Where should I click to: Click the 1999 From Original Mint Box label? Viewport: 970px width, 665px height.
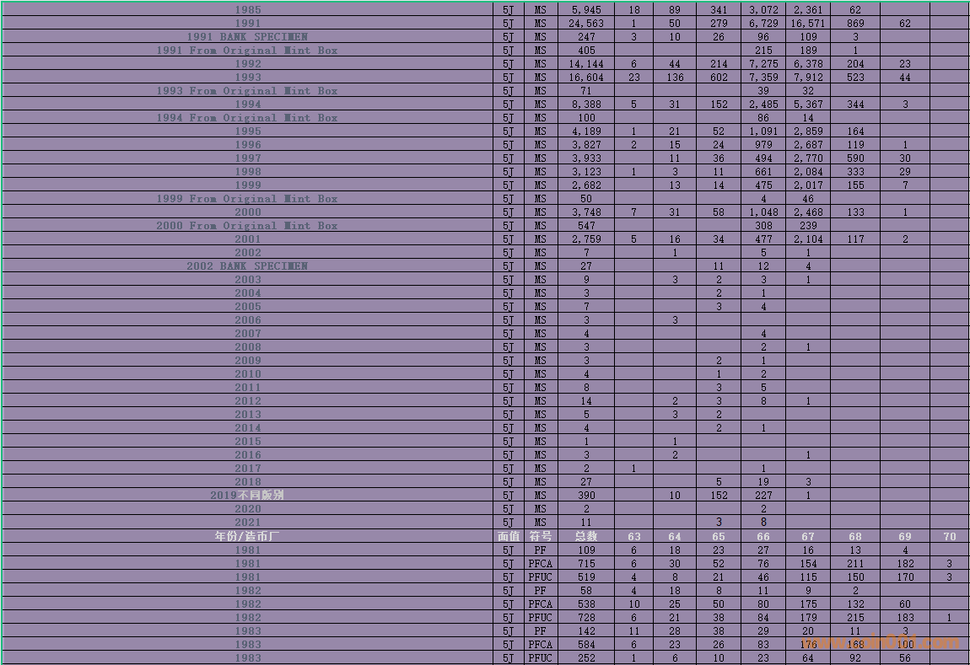247,199
